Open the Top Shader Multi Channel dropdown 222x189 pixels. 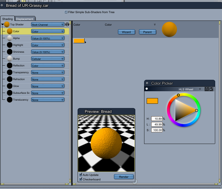pos(48,25)
